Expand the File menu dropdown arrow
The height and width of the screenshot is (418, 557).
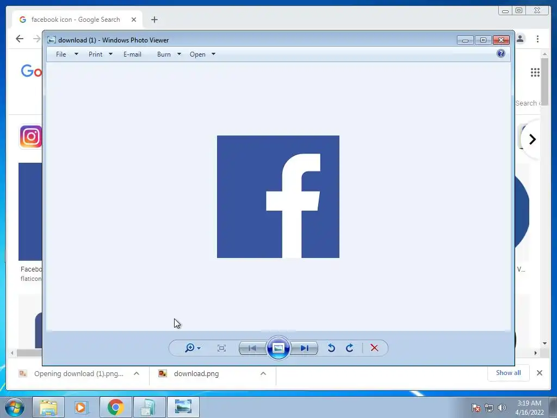76,54
